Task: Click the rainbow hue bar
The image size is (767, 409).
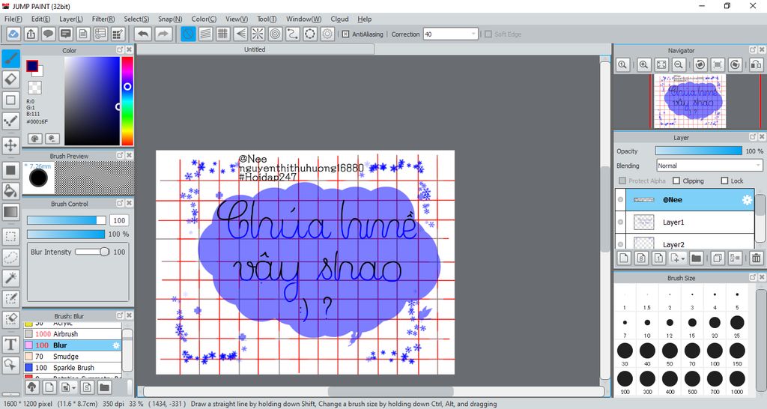Action: pos(127,101)
